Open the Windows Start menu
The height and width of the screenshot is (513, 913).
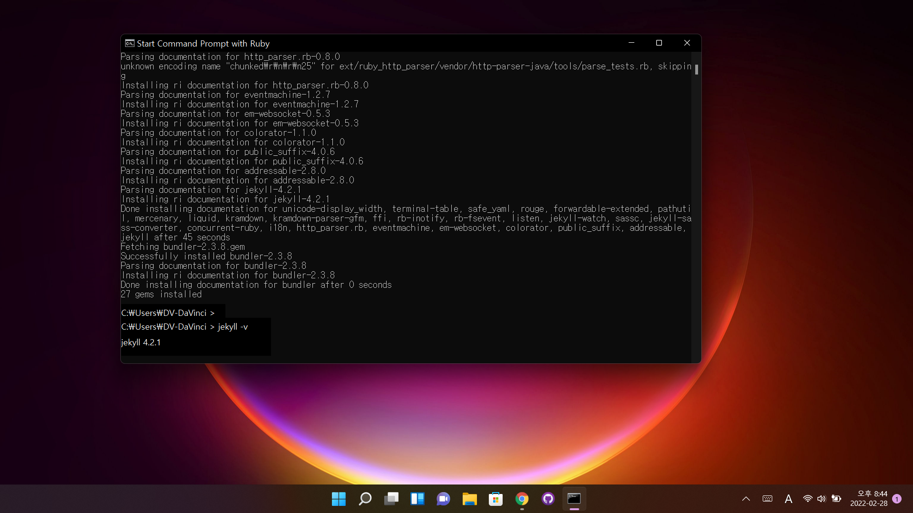pos(339,499)
